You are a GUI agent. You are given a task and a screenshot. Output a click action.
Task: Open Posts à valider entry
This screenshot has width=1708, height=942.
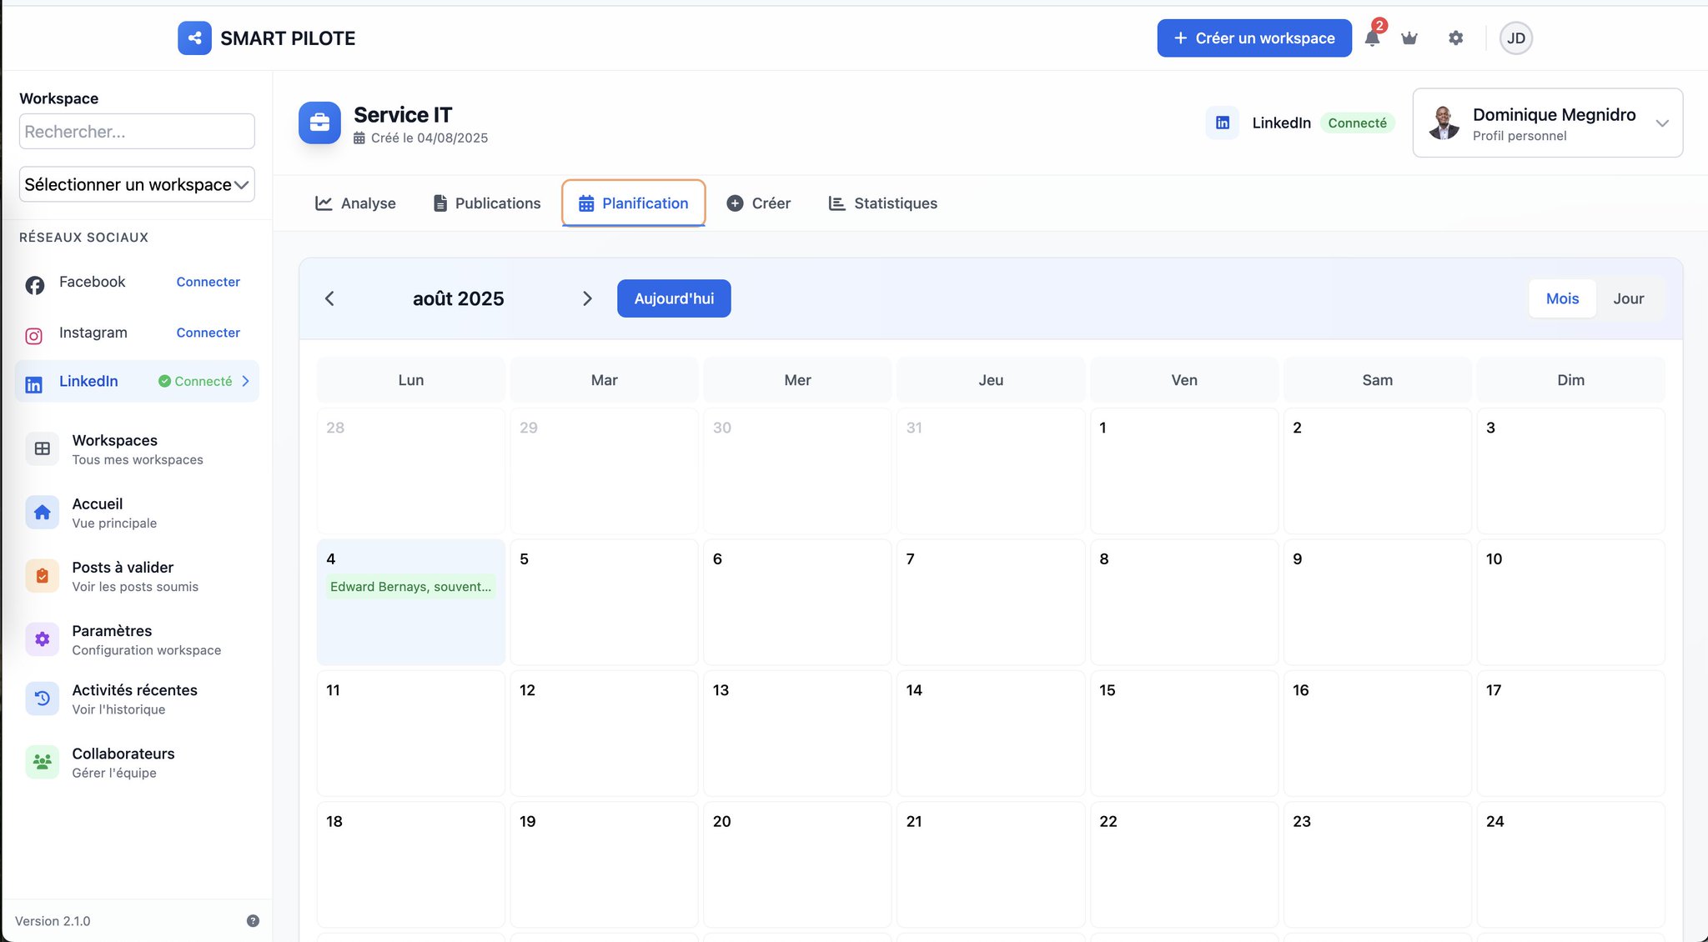click(137, 576)
